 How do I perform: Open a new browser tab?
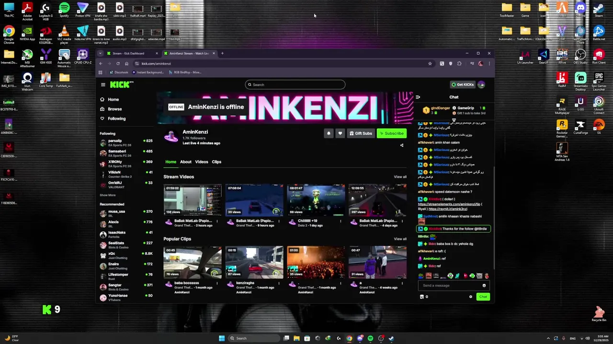click(222, 53)
